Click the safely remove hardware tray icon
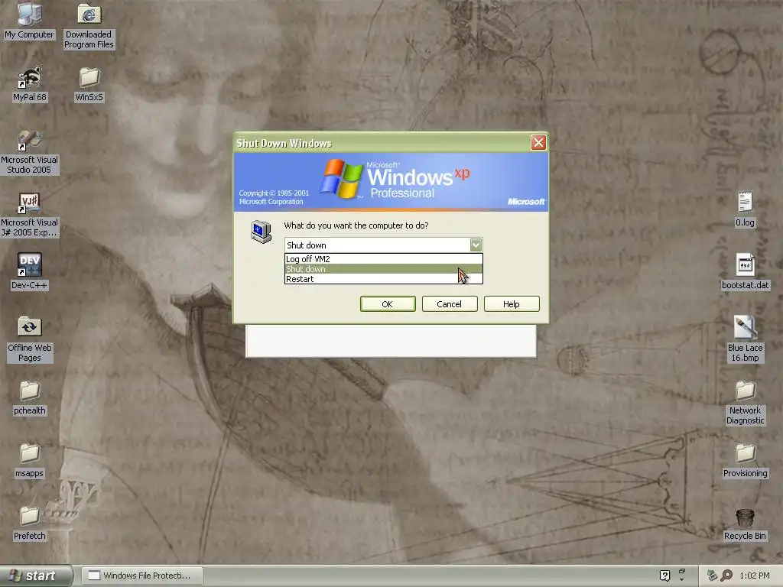 [712, 576]
